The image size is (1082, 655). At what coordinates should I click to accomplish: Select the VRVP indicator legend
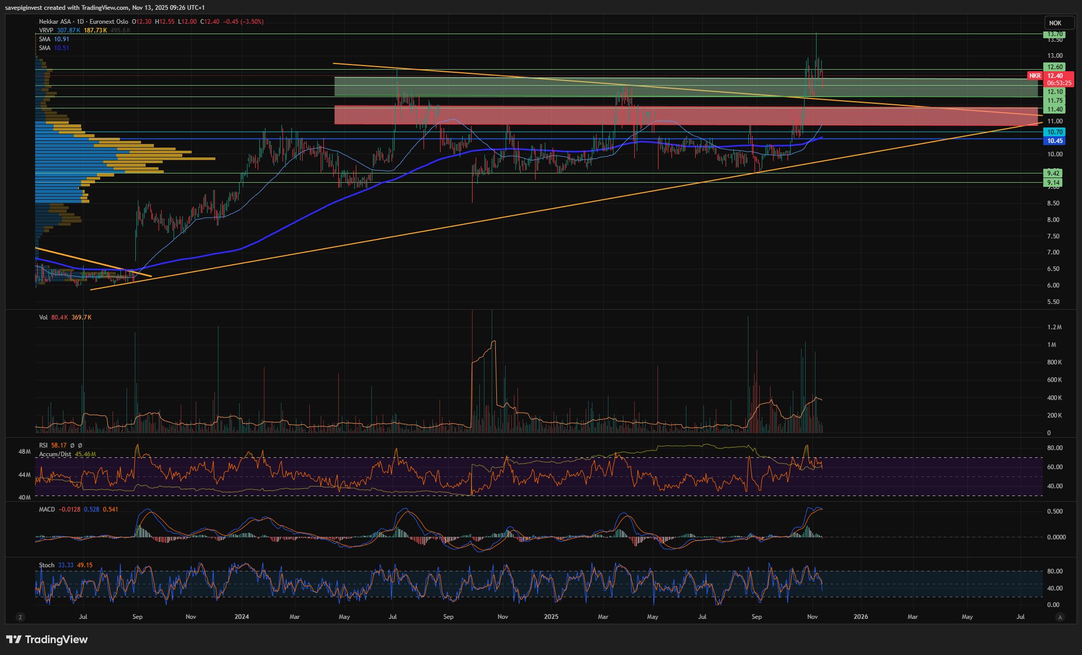(46, 30)
